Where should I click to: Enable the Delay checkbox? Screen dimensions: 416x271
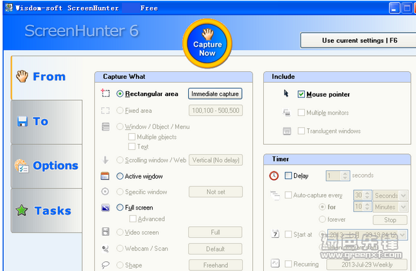(288, 176)
